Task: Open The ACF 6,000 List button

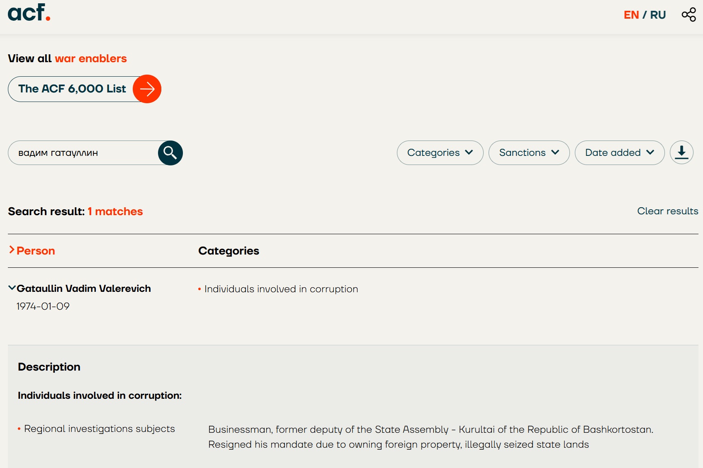Action: point(84,89)
